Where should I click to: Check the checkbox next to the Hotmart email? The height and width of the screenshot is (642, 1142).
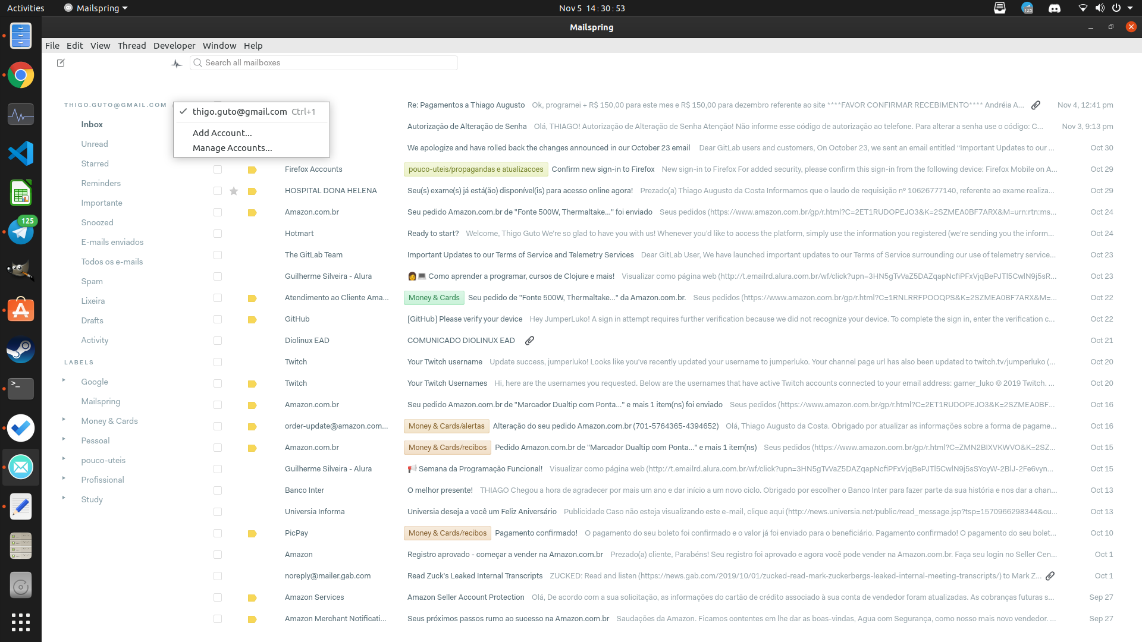[x=217, y=234]
